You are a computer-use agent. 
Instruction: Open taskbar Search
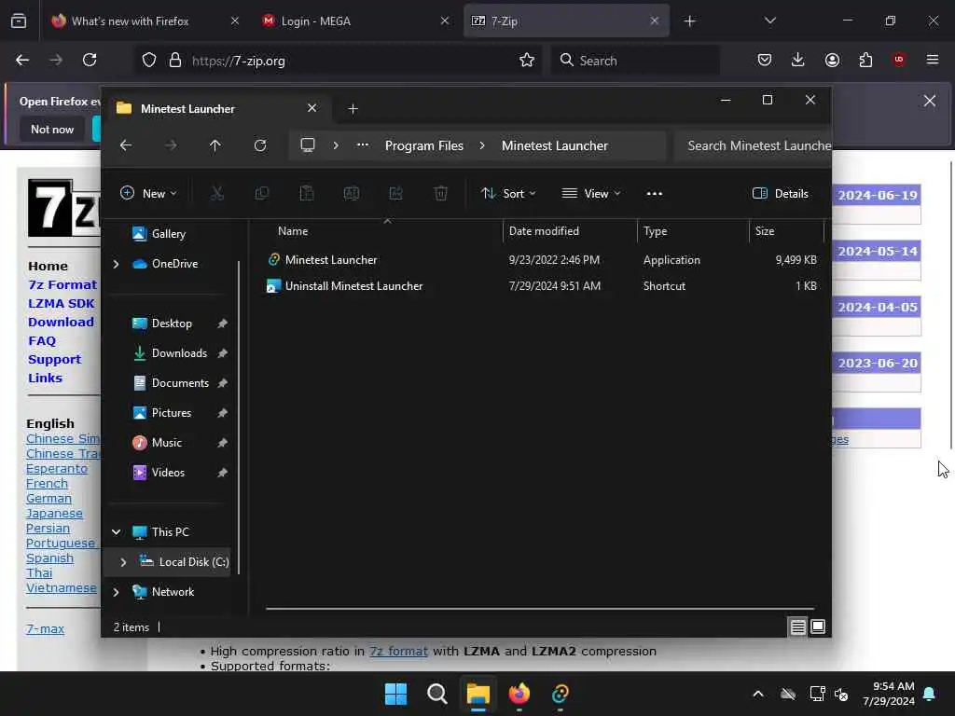(x=436, y=694)
